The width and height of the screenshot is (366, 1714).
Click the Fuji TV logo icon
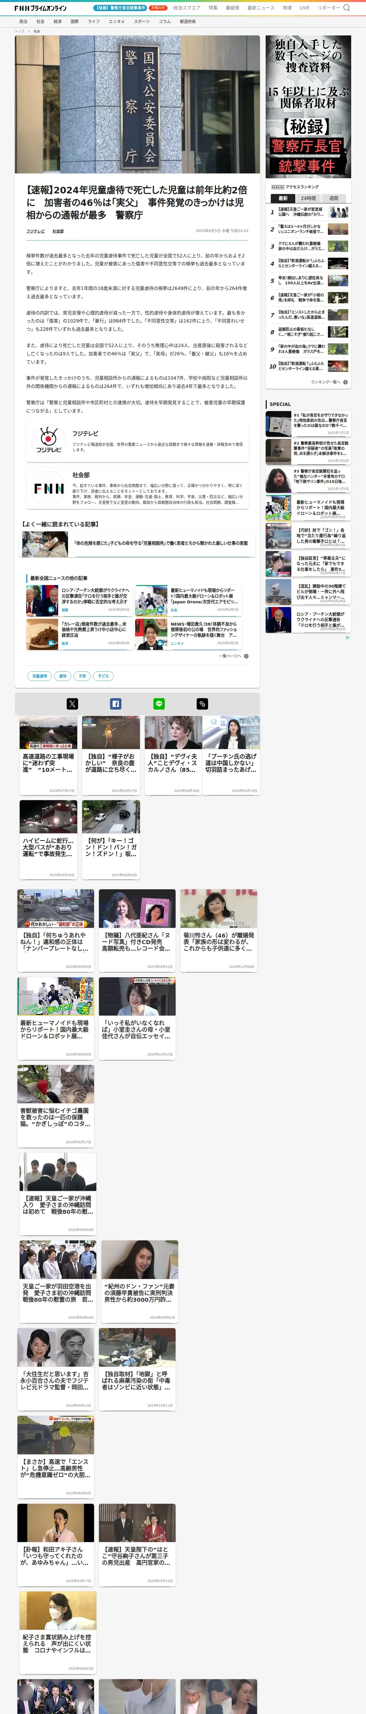click(x=48, y=441)
